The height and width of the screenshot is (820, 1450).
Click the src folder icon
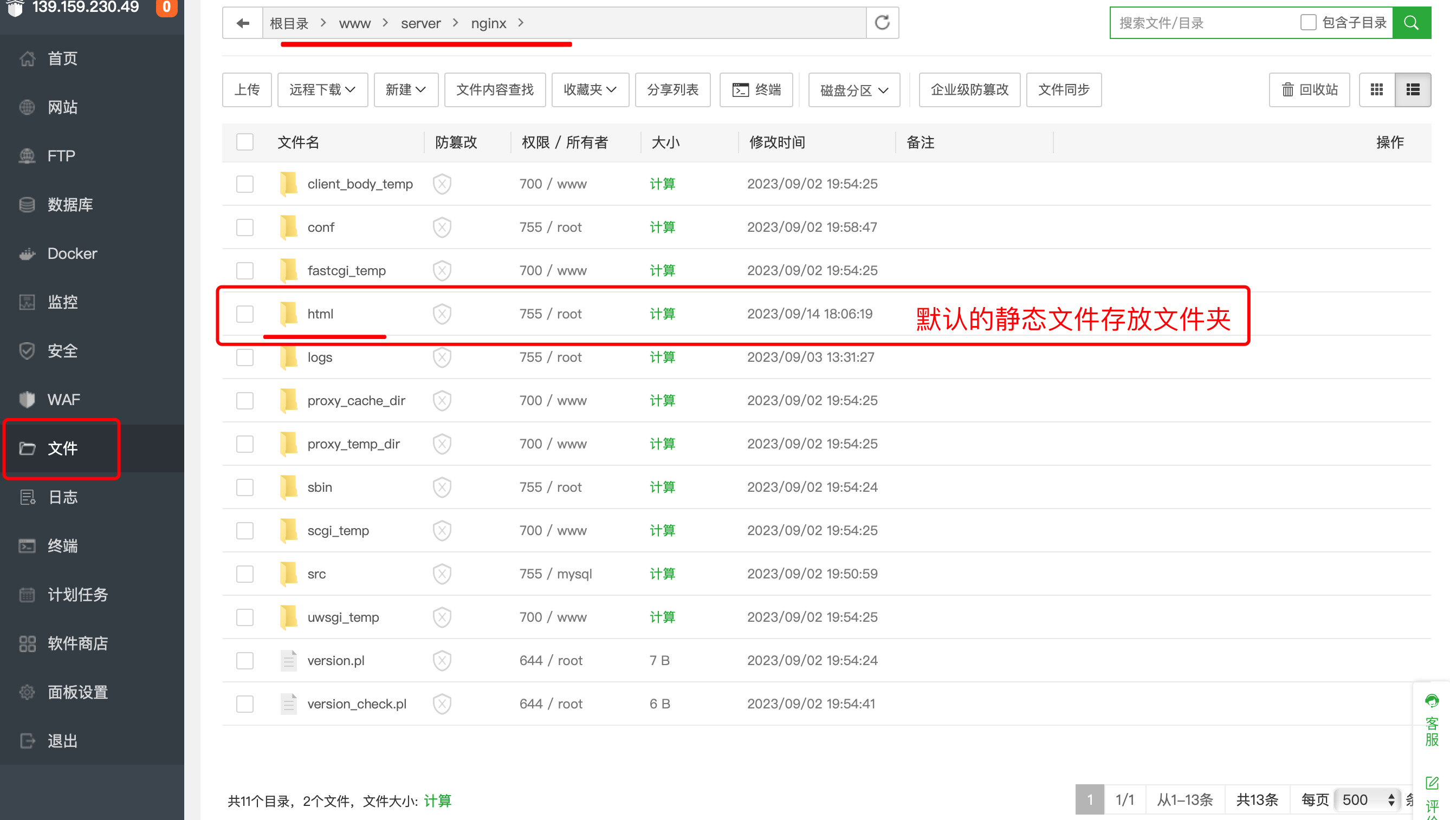(288, 574)
